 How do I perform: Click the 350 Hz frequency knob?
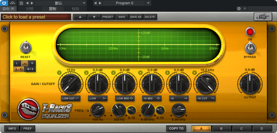pos(119,110)
